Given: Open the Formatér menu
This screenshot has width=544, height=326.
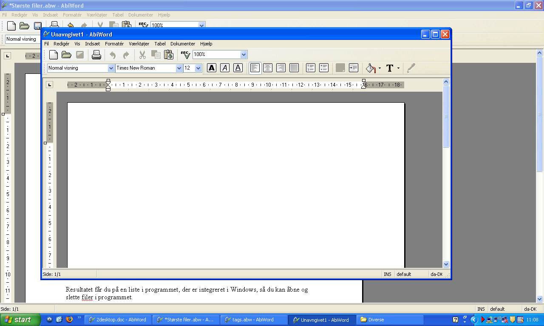Looking at the screenshot, I should click(114, 44).
